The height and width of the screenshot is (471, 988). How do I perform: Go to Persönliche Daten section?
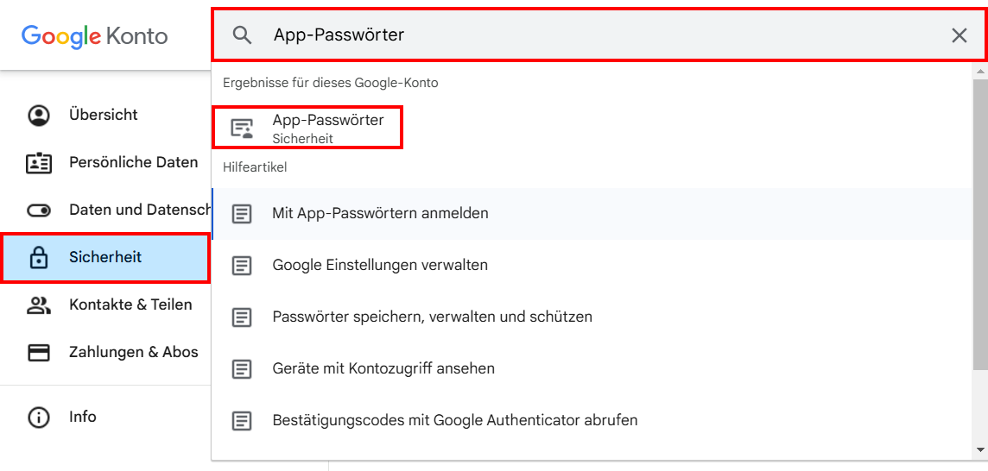point(133,162)
